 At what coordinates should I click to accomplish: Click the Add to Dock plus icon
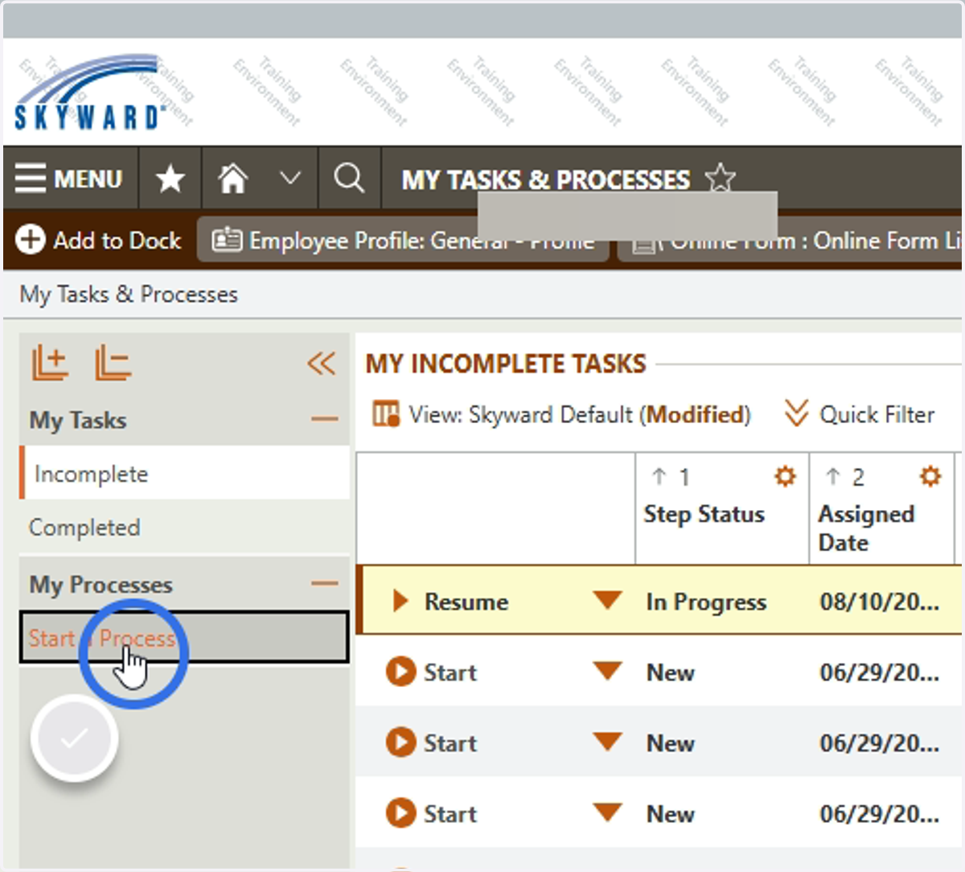[31, 240]
